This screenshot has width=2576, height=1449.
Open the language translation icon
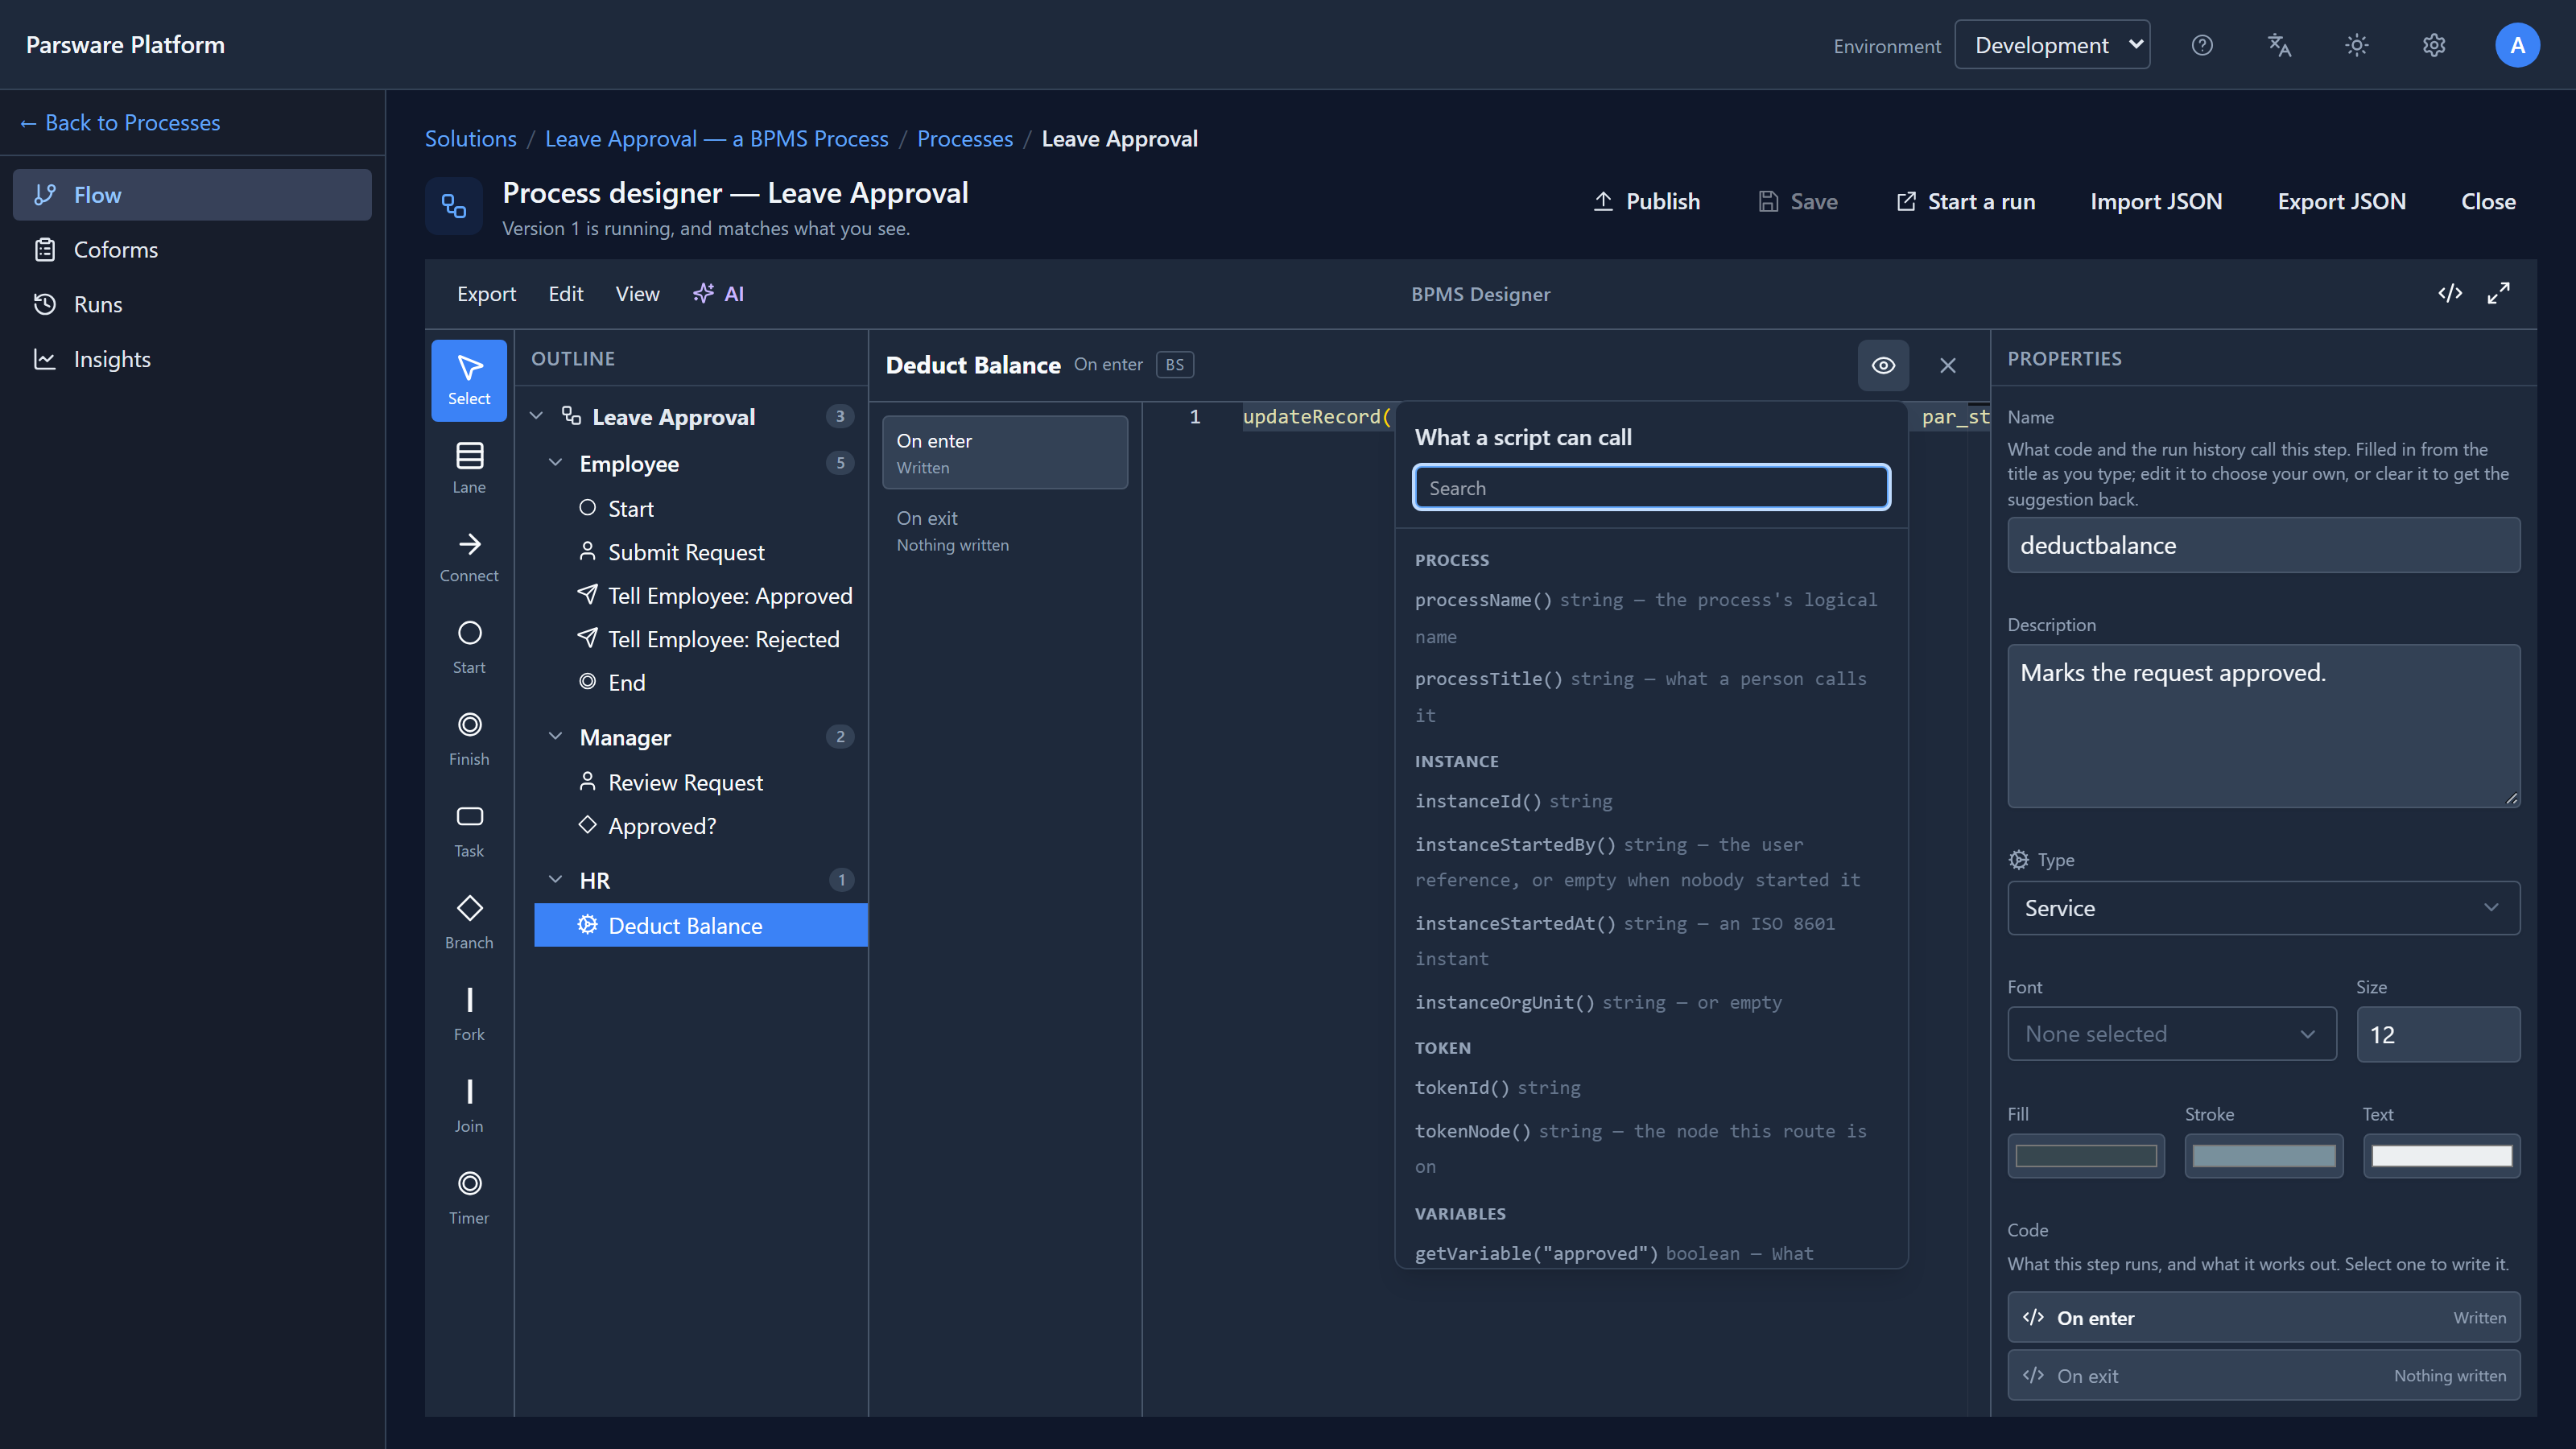[2279, 45]
